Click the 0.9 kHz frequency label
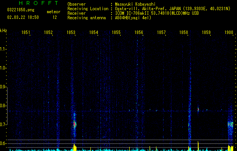This screenshot has width=237, height=151. [3, 87]
